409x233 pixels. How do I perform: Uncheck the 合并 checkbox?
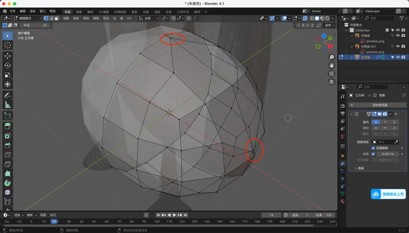point(373,154)
